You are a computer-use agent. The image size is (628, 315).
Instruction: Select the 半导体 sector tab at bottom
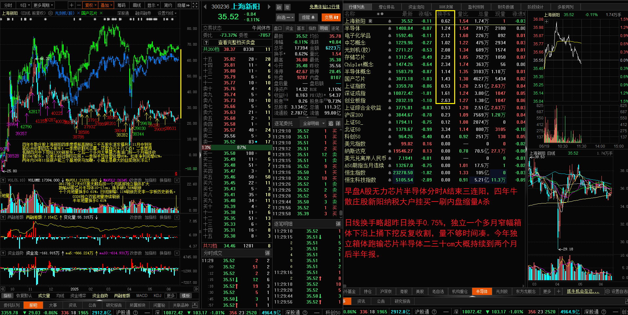482,291
